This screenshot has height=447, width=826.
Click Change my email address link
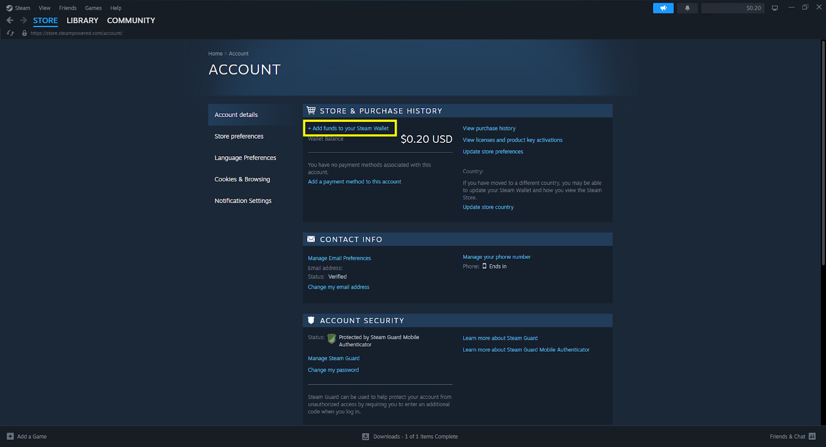339,287
